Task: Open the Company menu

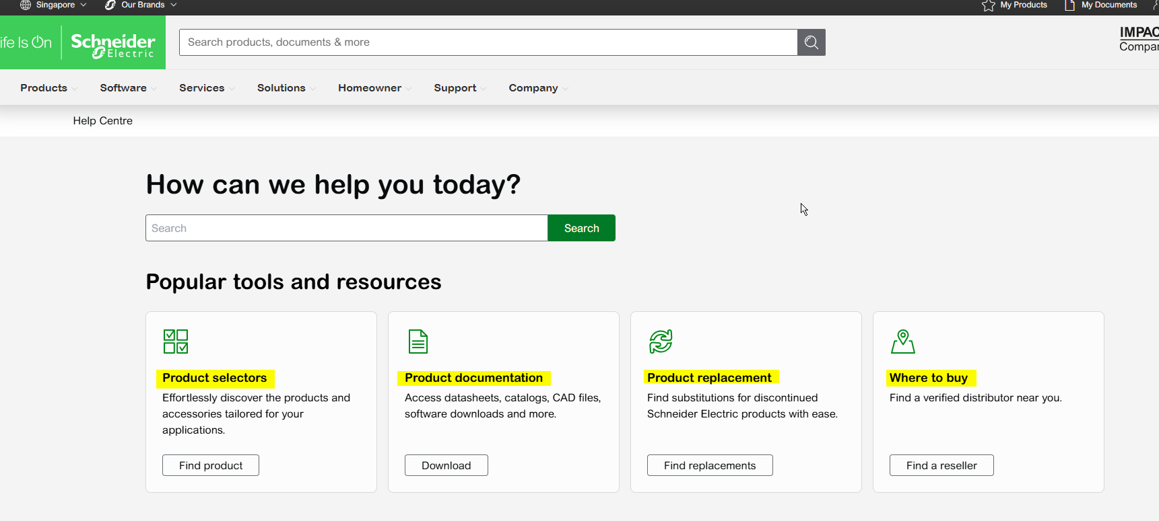Action: [x=533, y=88]
